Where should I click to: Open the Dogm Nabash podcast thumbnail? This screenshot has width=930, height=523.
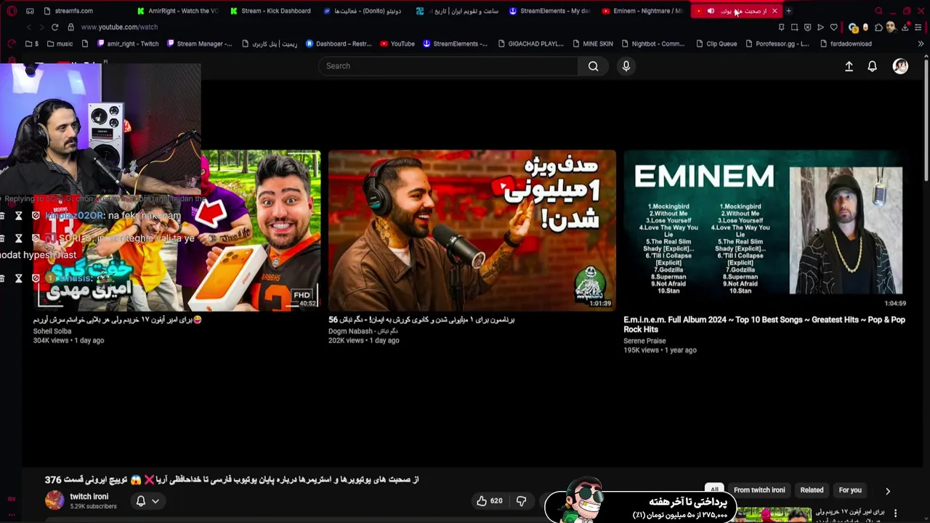click(x=472, y=230)
